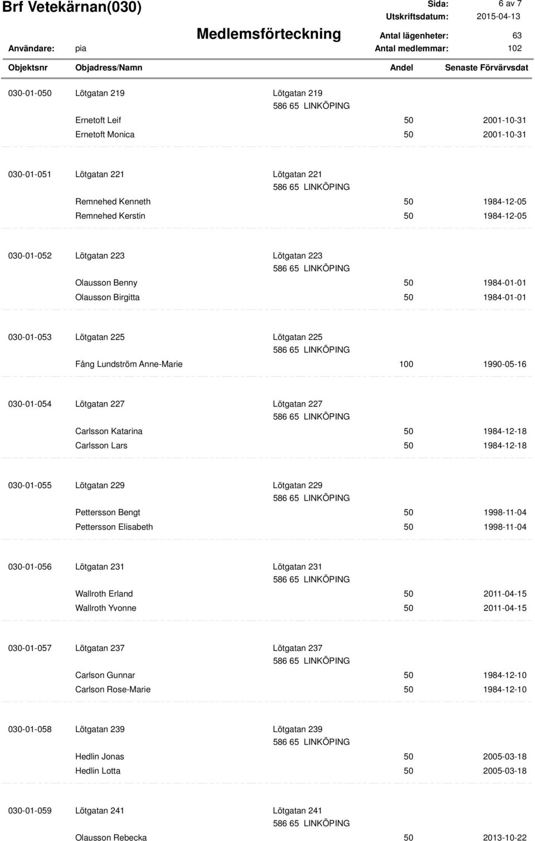Click member Carlson Rose-Marie
The height and width of the screenshot is (841, 535).
(113, 690)
